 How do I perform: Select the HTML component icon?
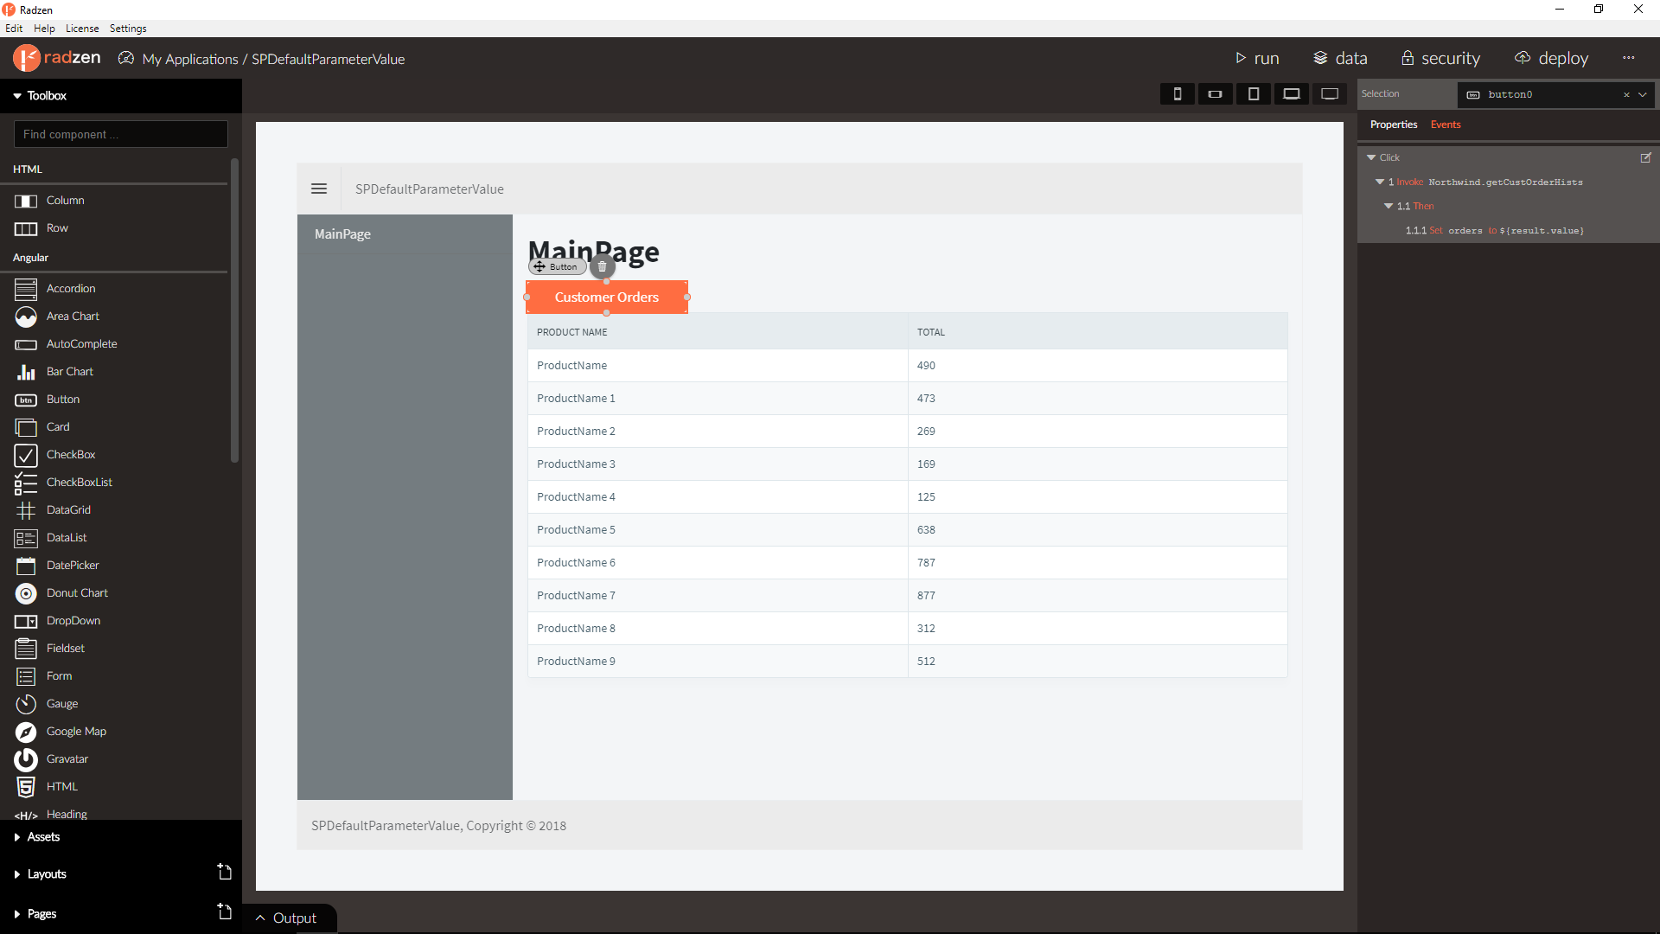pos(26,787)
